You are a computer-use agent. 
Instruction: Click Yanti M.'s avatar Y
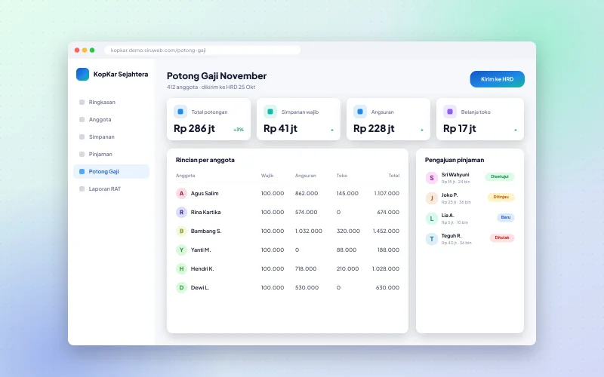coord(181,250)
